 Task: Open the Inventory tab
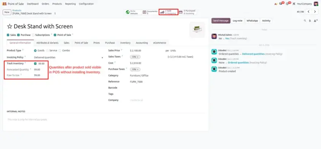pyautogui.click(x=125, y=43)
